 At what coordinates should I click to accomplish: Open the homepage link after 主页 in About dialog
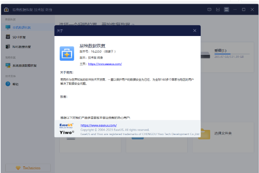105,64
